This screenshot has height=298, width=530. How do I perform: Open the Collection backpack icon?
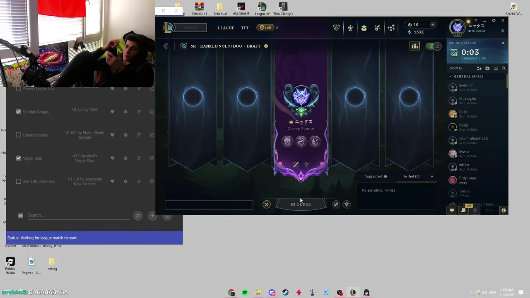point(364,28)
